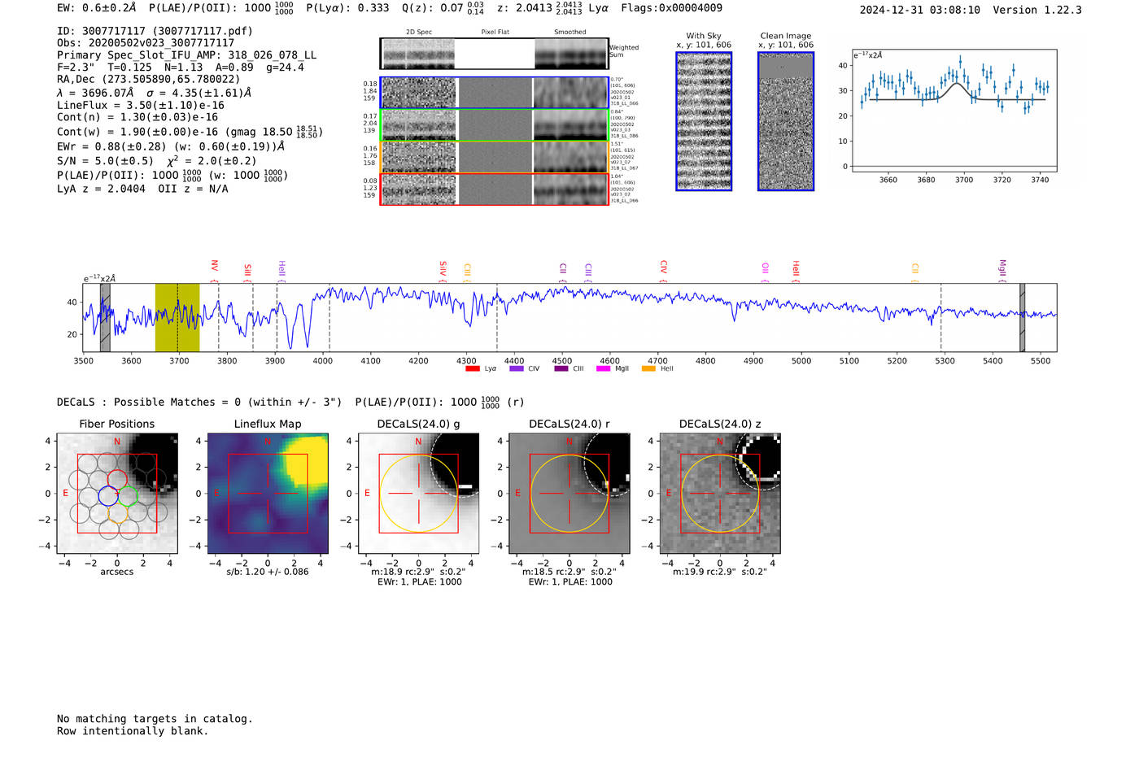Open the DECaLS(24.0) g image
This screenshot has height=775, width=1139.
coord(418,494)
